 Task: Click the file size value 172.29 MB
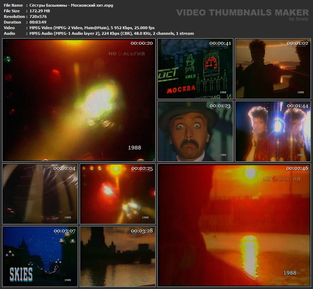(40, 11)
